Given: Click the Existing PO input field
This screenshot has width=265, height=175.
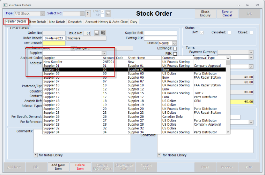Looking at the screenshot, I should [160, 38].
